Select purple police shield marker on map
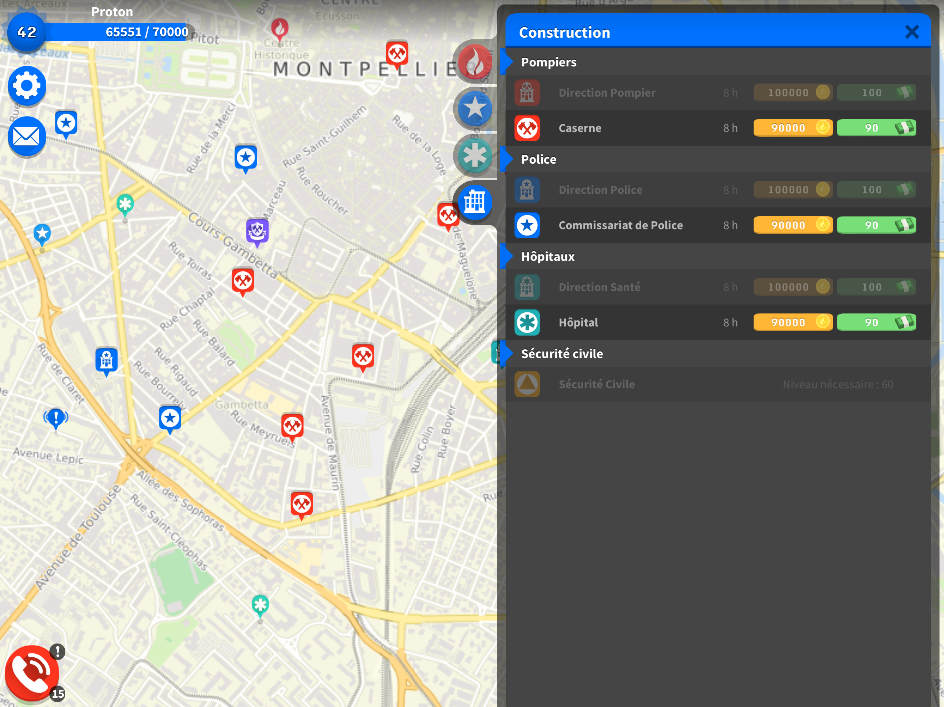 257,232
